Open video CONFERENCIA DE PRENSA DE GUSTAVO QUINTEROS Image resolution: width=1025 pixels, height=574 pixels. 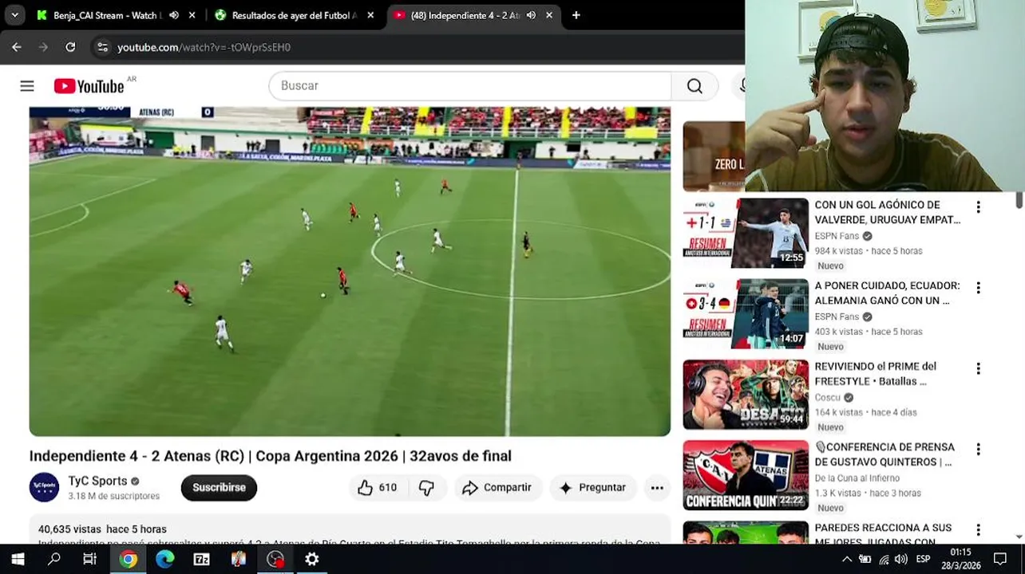pyautogui.click(x=885, y=454)
